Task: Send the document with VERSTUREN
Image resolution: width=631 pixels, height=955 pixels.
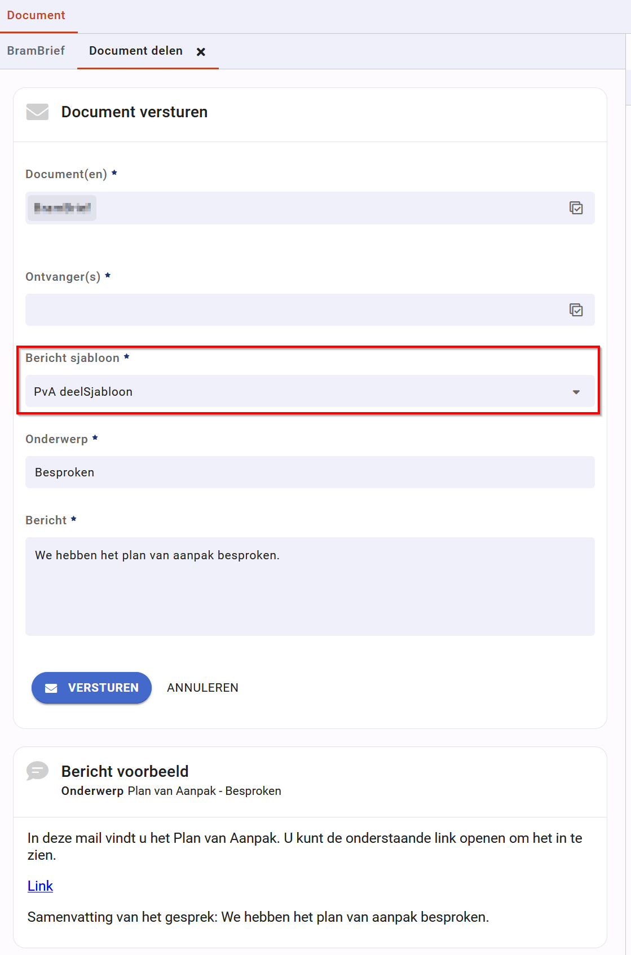Action: tap(91, 688)
